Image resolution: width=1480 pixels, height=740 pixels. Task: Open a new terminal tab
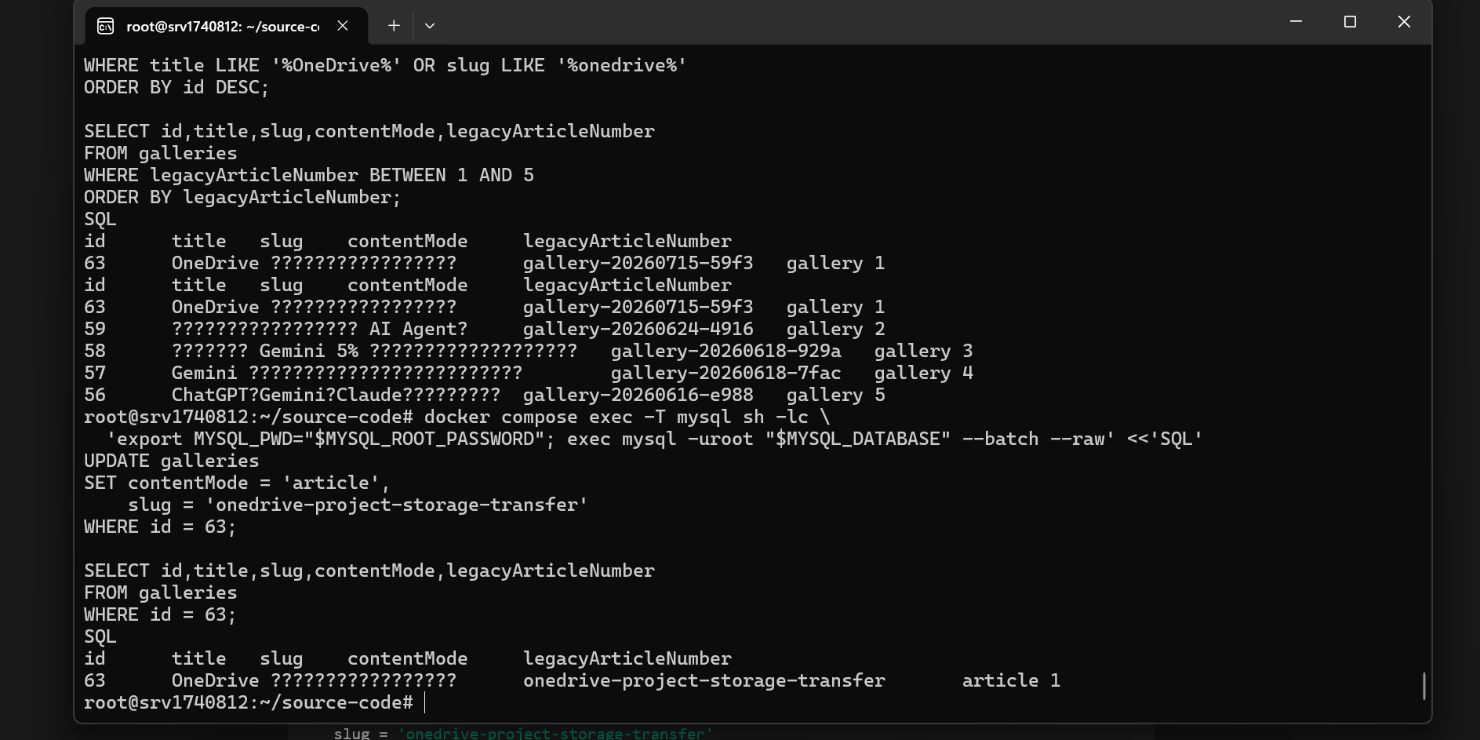[x=394, y=26]
